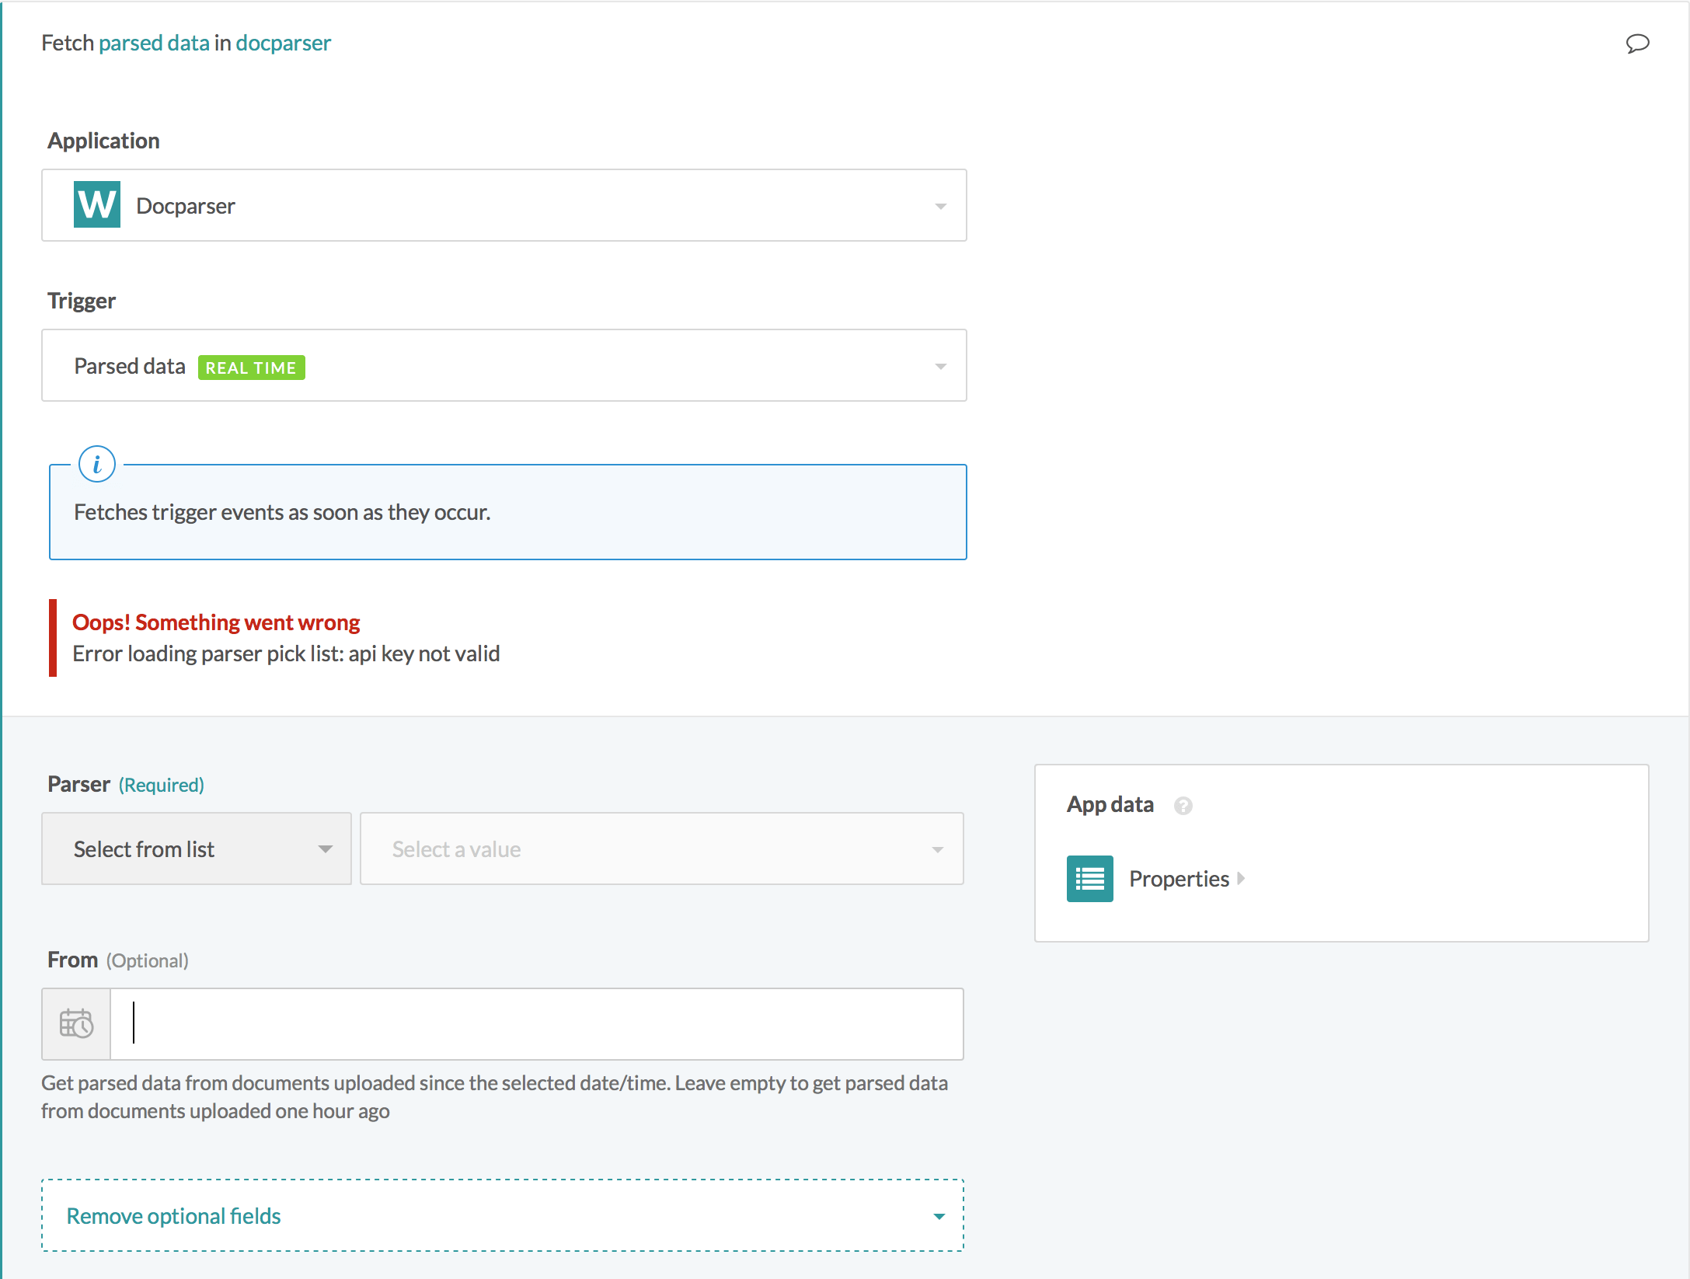This screenshot has width=1690, height=1279.
Task: Open the Parser 'Select from list' dropdown
Action: pos(196,849)
